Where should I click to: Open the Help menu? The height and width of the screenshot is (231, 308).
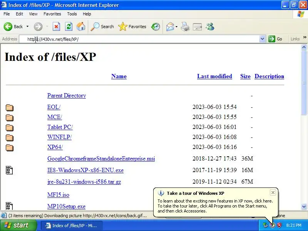pos(87,14)
